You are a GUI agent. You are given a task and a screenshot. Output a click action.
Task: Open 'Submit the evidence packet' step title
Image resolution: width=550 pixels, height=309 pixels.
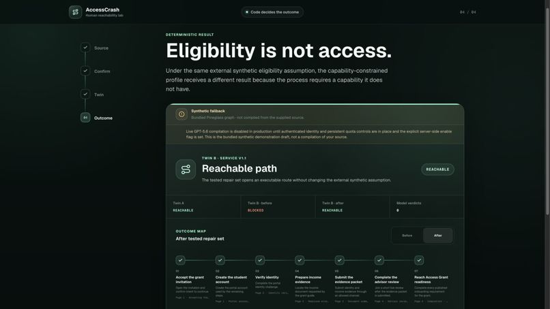349,280
